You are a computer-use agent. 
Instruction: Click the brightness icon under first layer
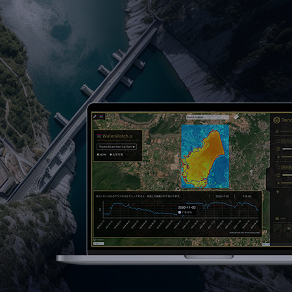coord(278,157)
